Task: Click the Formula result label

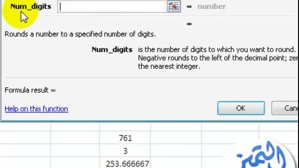Action: click(30, 90)
